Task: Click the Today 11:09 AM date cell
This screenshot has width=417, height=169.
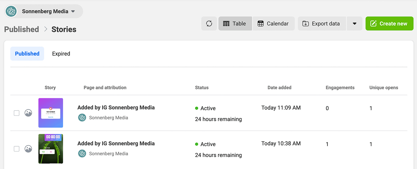Action: click(x=281, y=108)
